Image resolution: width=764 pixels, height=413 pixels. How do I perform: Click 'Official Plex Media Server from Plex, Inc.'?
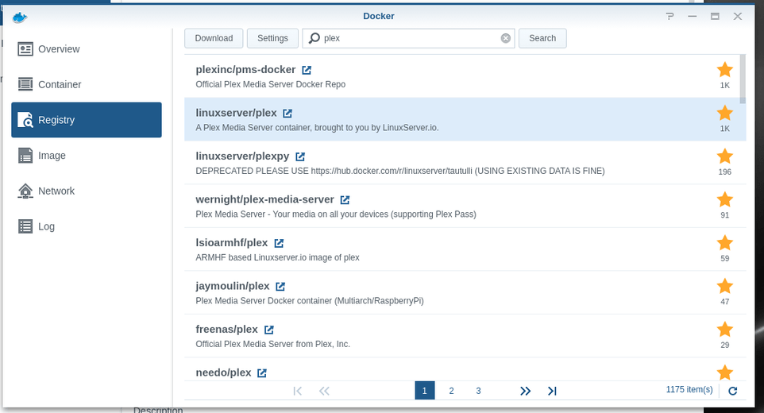[x=273, y=345]
